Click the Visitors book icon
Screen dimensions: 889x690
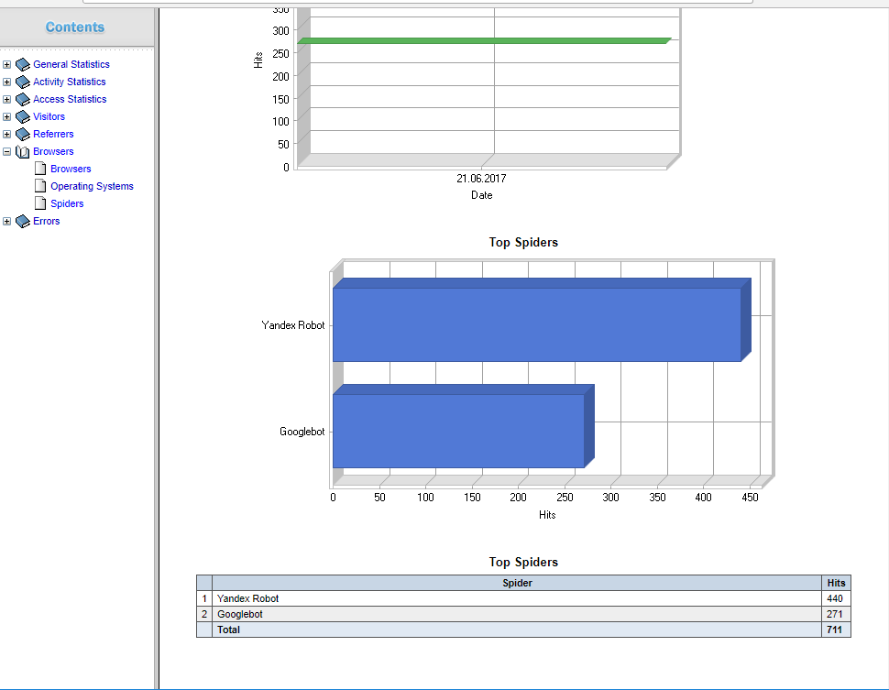(x=23, y=117)
